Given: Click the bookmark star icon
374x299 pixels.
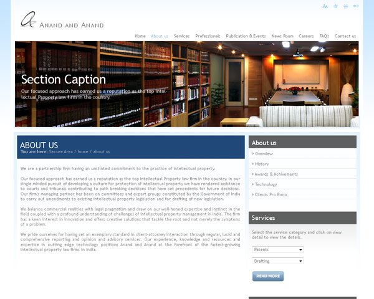Looking at the screenshot, I should 335,6.
